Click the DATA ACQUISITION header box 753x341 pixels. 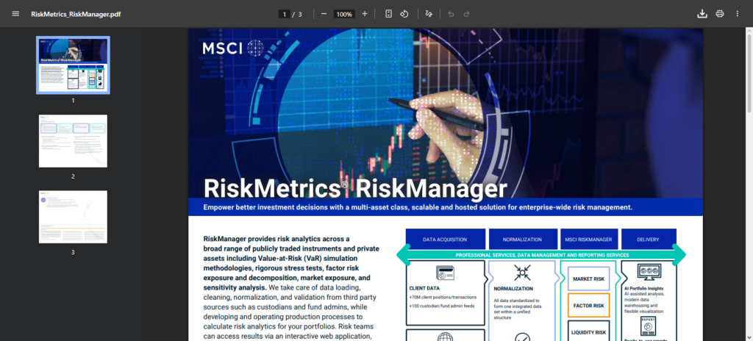coord(445,239)
